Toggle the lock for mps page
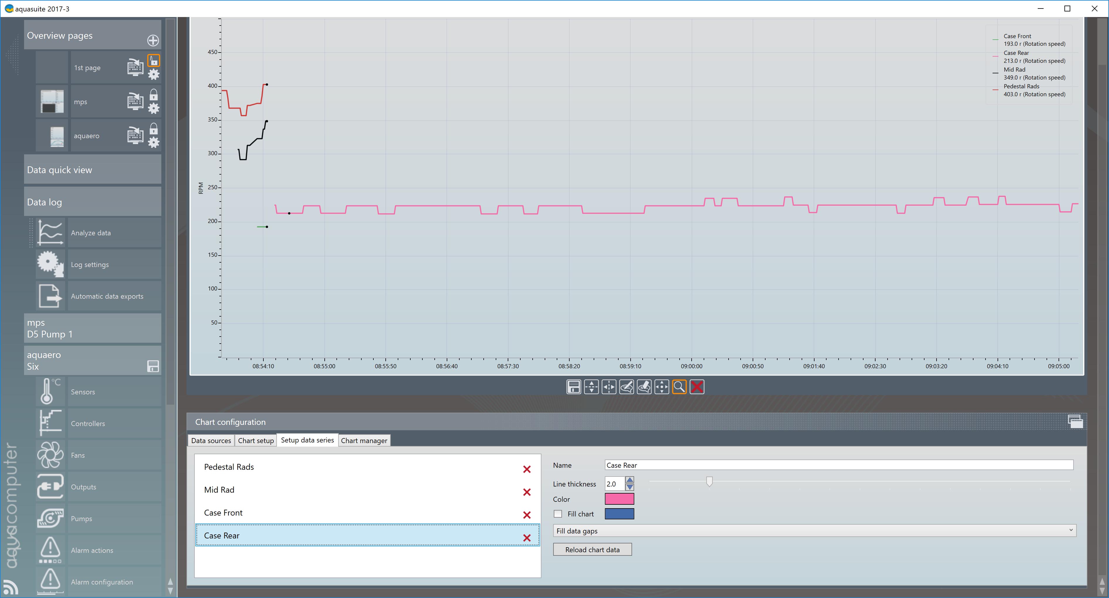Screen dimensions: 1109x598 [154, 95]
